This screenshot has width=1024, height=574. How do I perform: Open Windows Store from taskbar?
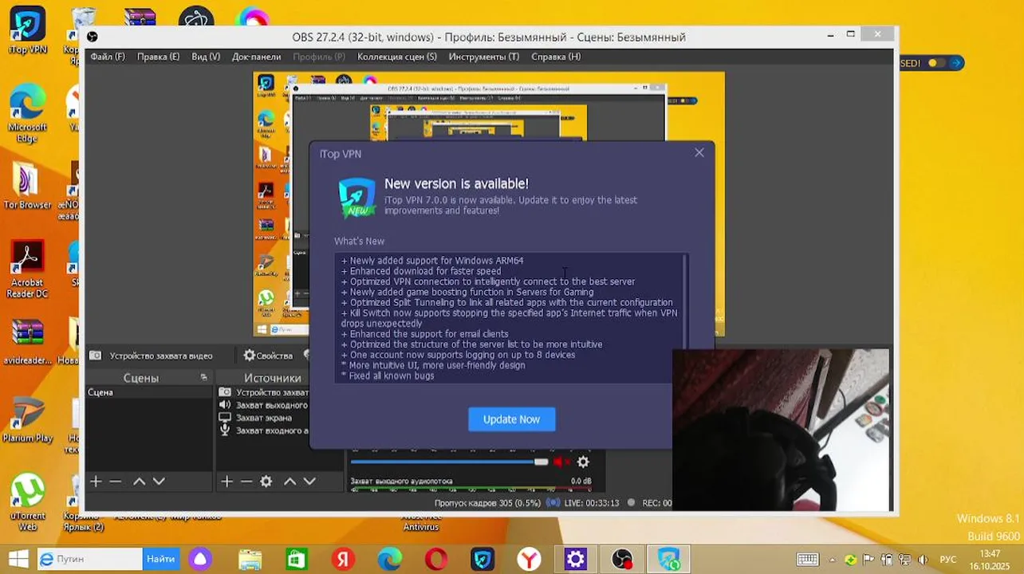coord(296,559)
